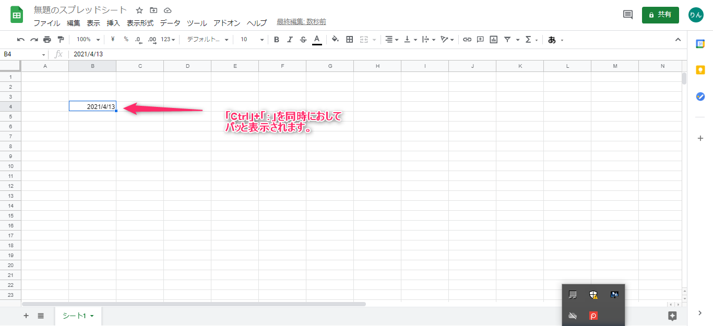
Task: Open the 100% zoom dropdown
Action: 88,40
